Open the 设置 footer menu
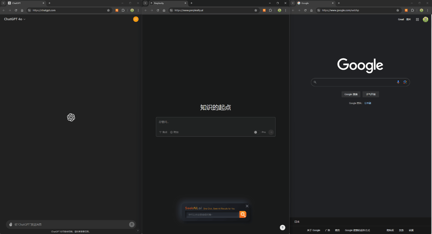Image resolution: width=432 pixels, height=234 pixels. [411, 230]
